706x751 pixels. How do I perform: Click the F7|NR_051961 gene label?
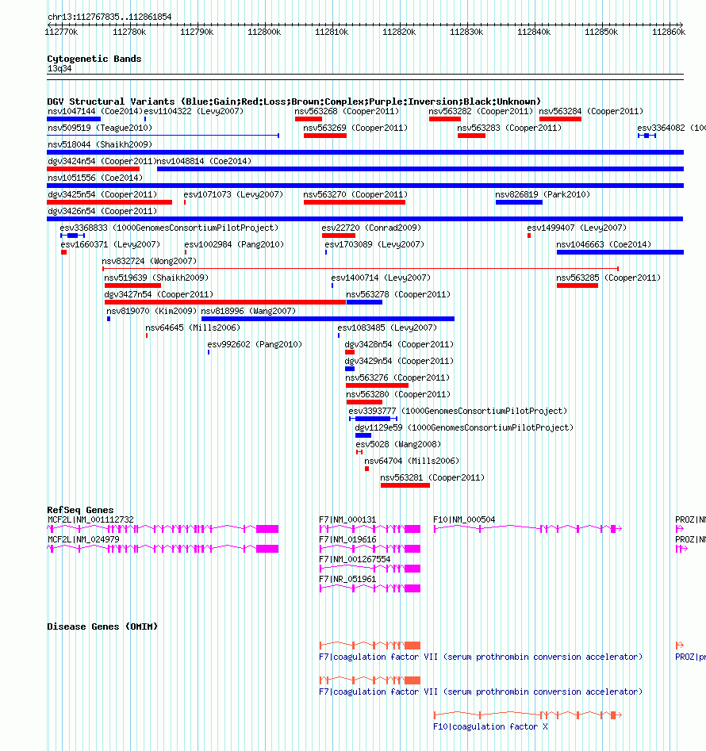(x=347, y=579)
